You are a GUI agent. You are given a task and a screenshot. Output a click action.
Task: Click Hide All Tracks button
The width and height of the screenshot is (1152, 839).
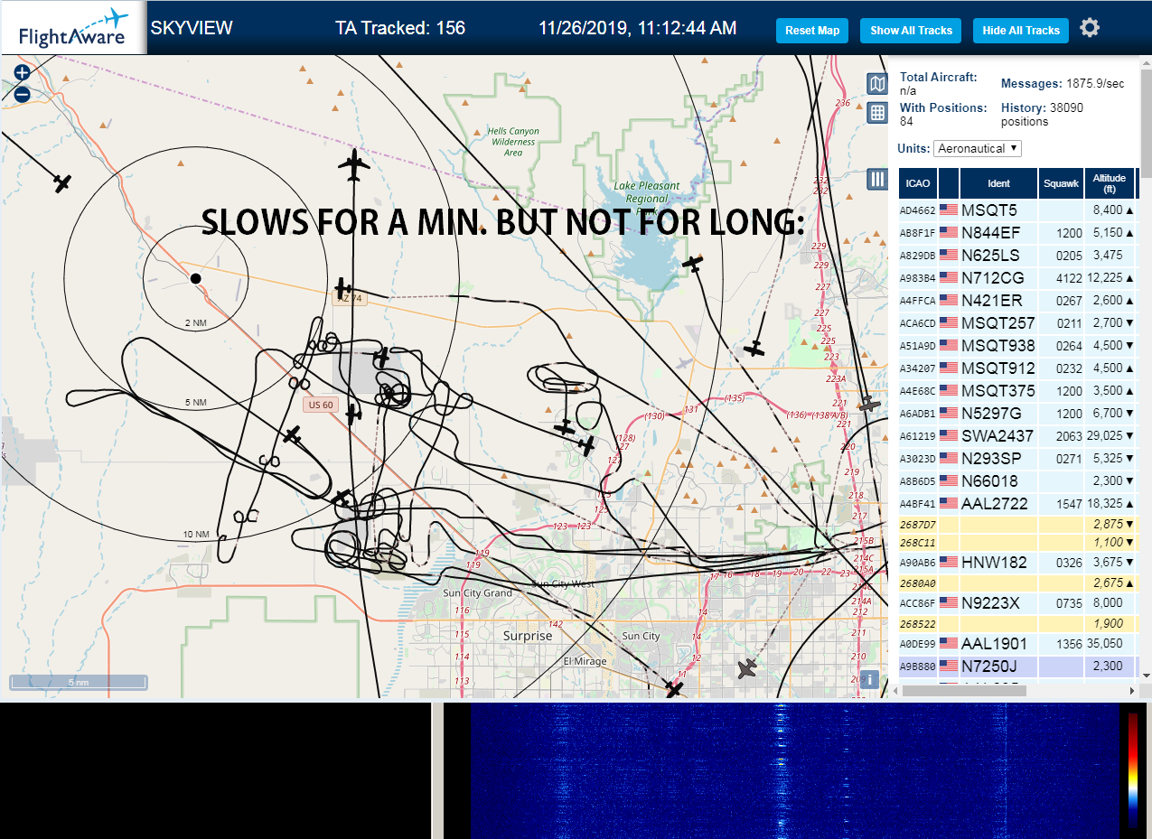pyautogui.click(x=1021, y=31)
